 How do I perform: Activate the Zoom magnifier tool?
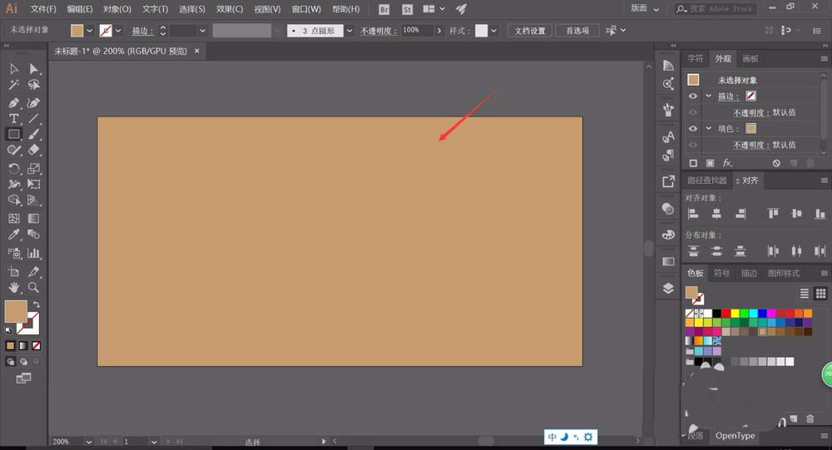34,287
